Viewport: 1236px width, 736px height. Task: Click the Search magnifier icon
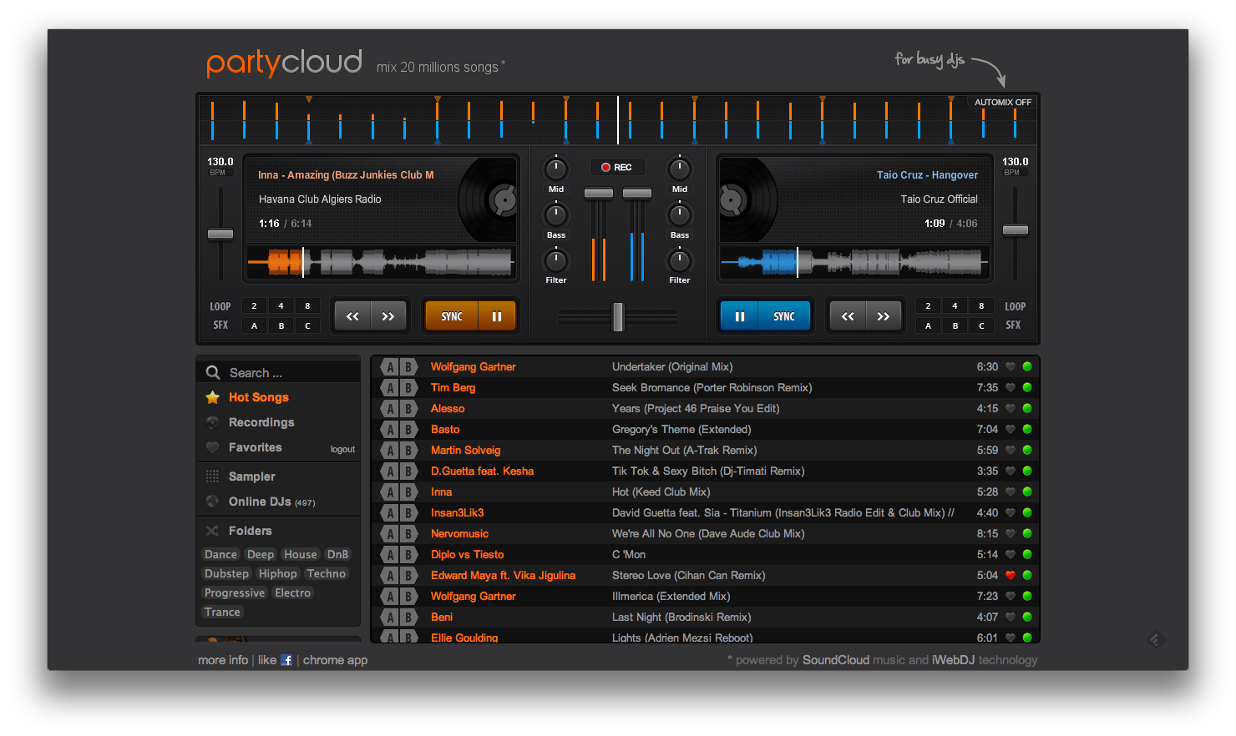tap(213, 372)
